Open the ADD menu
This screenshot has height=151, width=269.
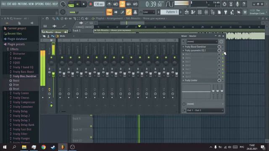(14, 4)
